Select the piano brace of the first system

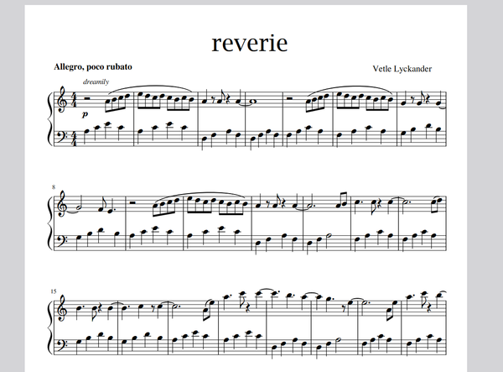click(49, 118)
